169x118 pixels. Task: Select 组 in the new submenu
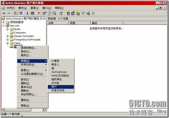click(61, 68)
